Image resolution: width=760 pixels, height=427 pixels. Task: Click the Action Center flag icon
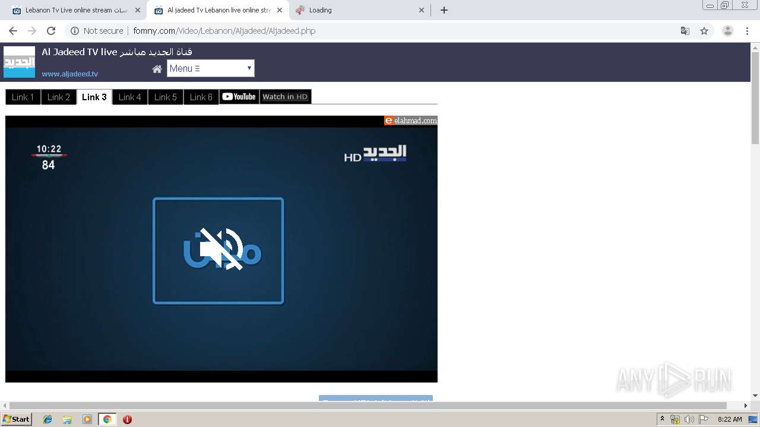tap(704, 419)
